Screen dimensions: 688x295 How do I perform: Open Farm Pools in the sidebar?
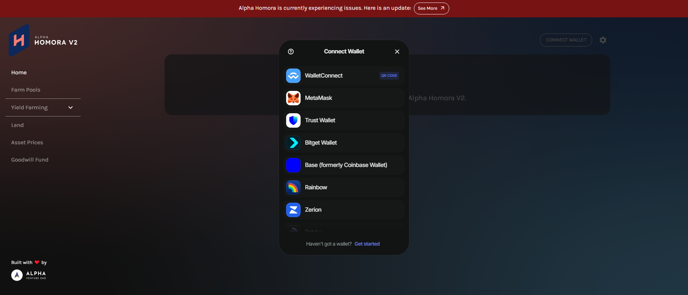[26, 90]
